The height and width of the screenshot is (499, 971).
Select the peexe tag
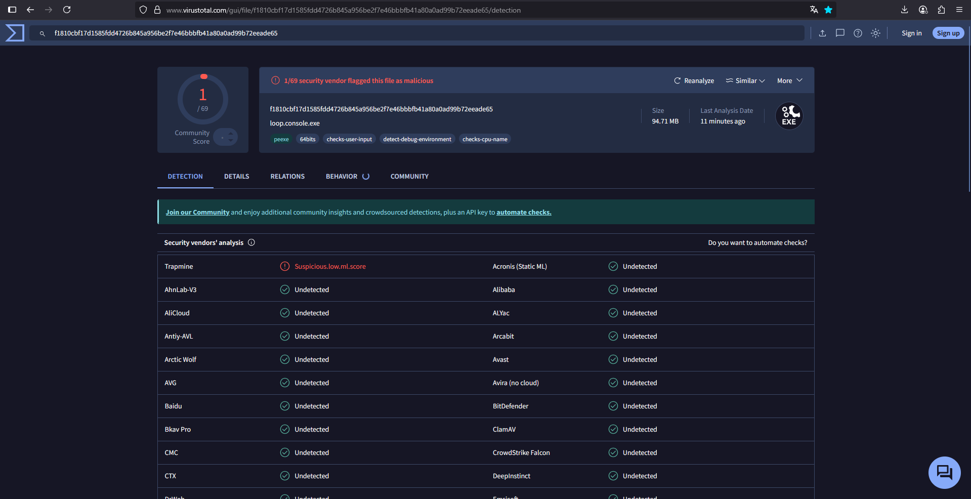[281, 139]
